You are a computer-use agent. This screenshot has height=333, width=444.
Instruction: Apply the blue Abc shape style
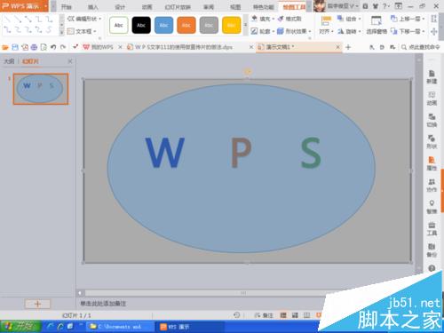pos(163,25)
